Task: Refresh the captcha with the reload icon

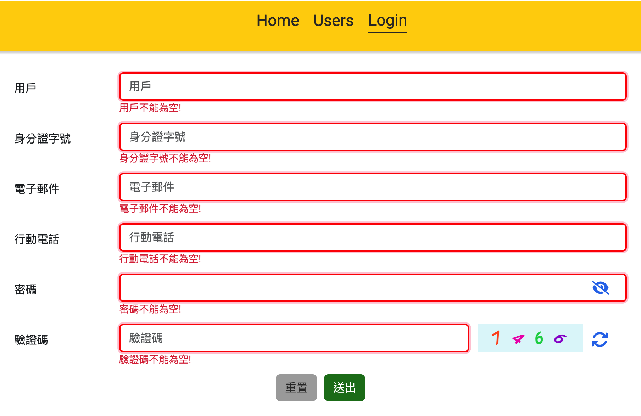Action: point(600,339)
